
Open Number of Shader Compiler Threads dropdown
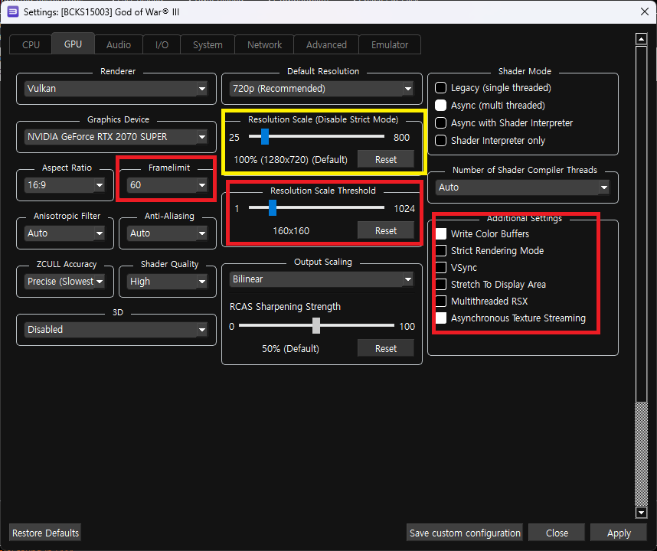click(x=522, y=187)
